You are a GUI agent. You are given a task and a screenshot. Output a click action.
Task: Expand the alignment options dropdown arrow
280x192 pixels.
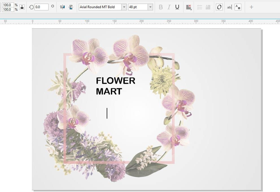coord(191,9)
